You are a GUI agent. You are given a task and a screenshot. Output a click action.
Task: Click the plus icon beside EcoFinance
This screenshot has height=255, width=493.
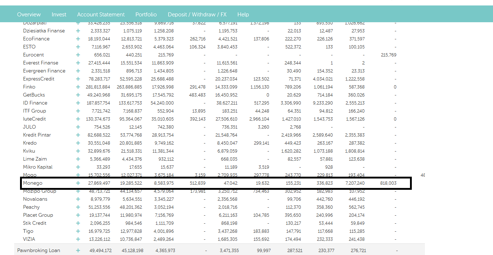coord(78,39)
